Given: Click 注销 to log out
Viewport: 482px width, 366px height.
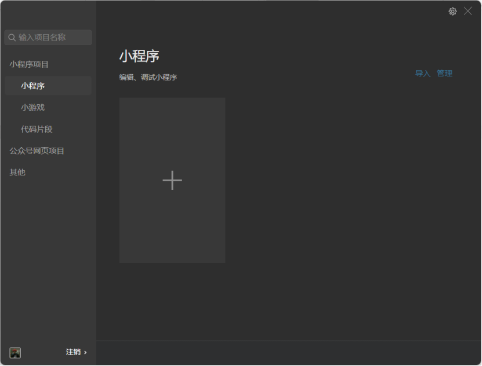Looking at the screenshot, I should [73, 352].
